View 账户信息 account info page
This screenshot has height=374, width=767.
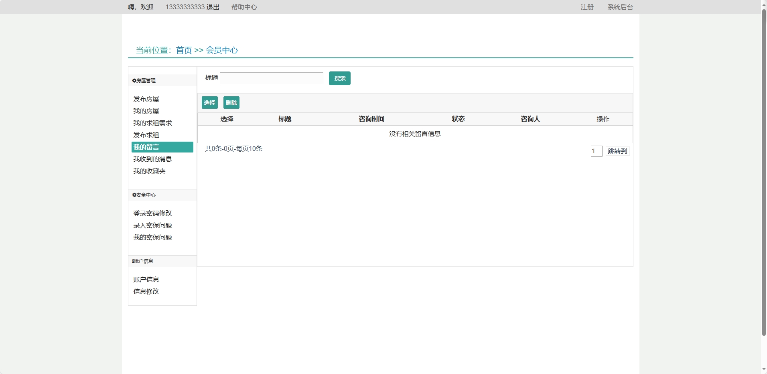click(x=146, y=280)
